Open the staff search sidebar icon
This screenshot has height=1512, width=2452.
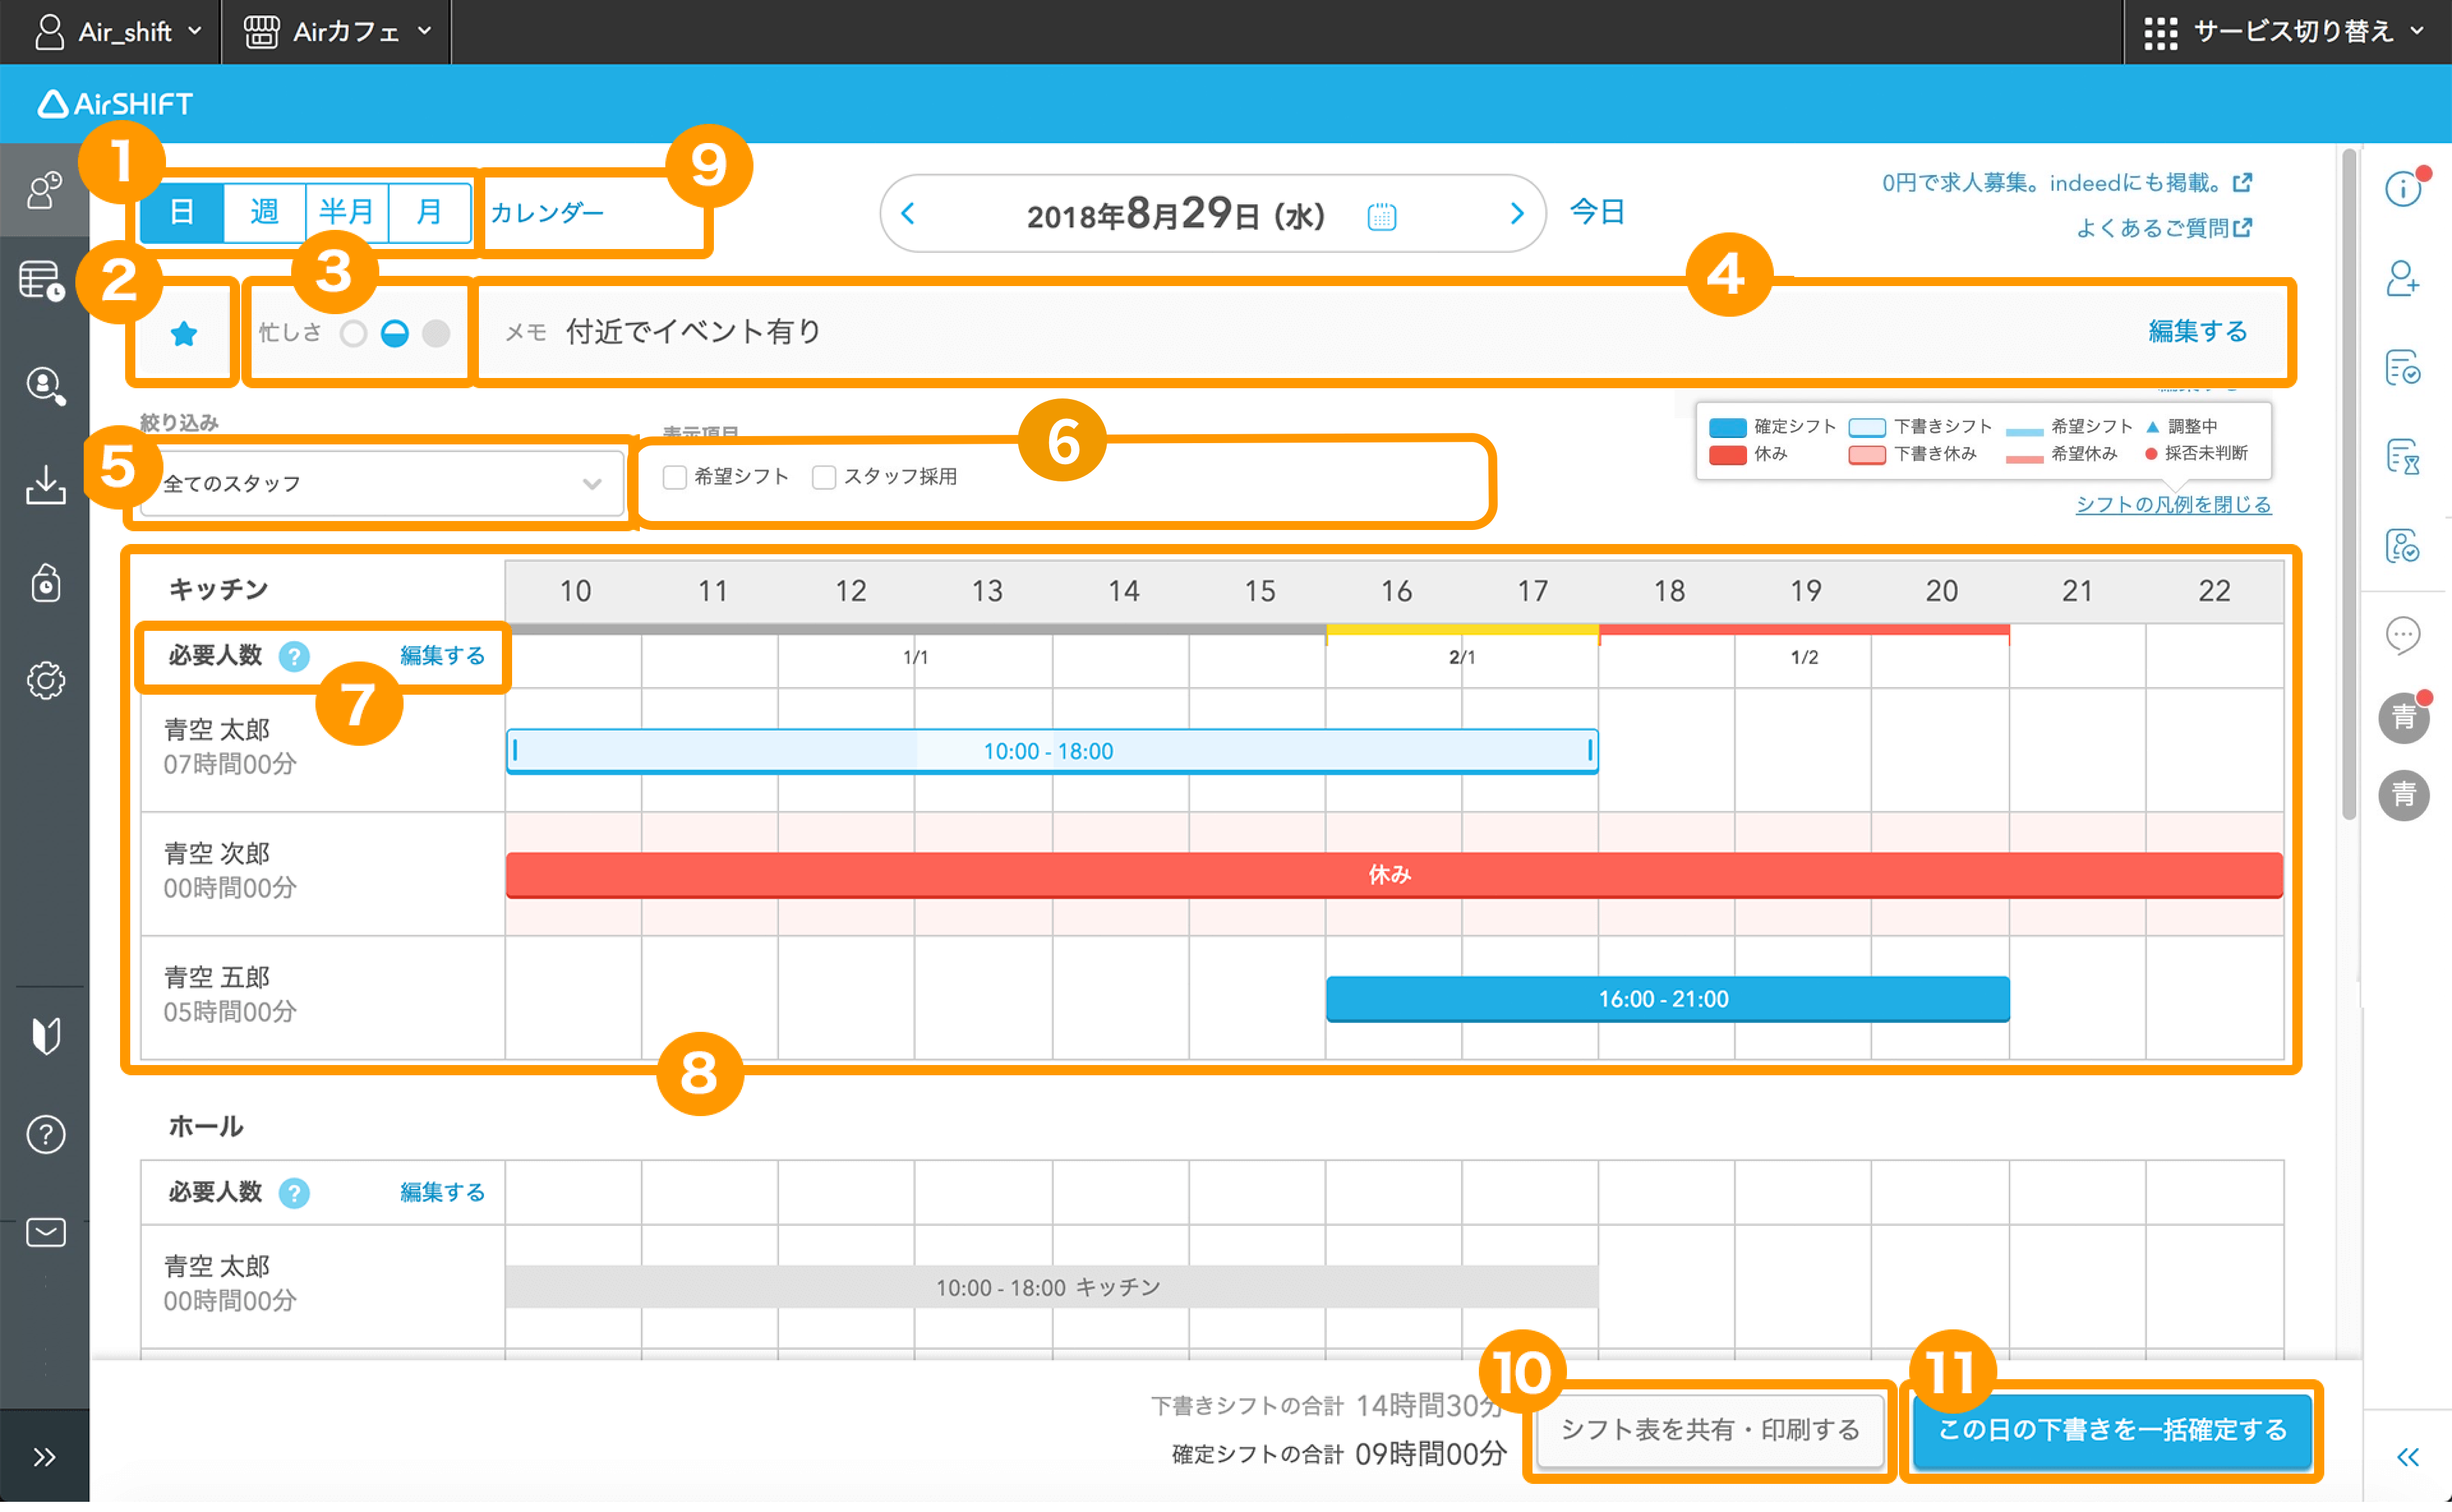(45, 385)
